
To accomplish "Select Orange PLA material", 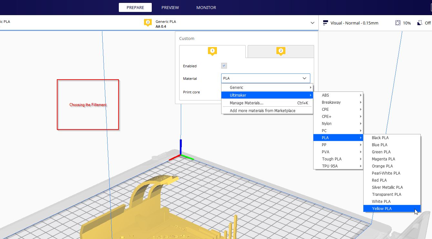I will point(392,166).
